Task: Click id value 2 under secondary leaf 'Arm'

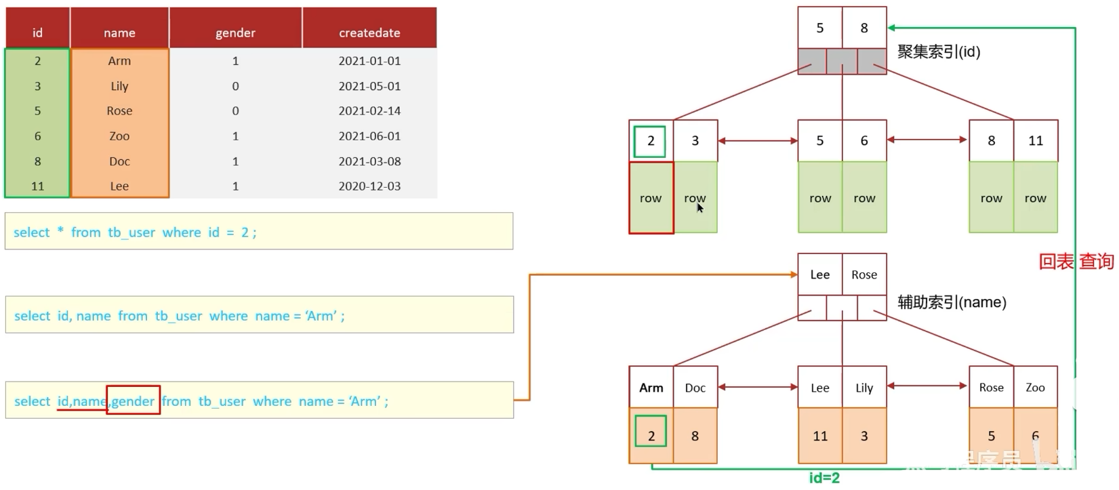Action: (x=651, y=435)
